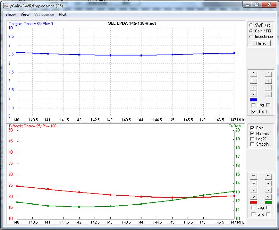This screenshot has width=279, height=230.
Task: Open the Plot menu
Action: point(63,14)
